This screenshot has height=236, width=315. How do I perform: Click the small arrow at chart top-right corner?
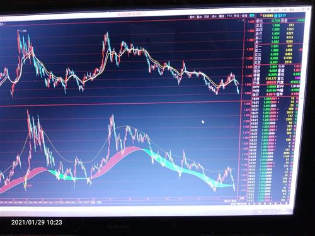pyautogui.click(x=243, y=20)
